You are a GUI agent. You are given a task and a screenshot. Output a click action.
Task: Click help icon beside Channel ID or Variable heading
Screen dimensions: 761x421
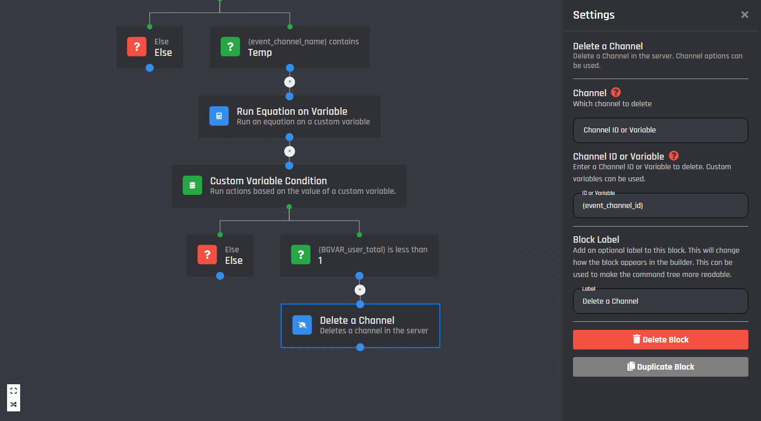pos(673,156)
